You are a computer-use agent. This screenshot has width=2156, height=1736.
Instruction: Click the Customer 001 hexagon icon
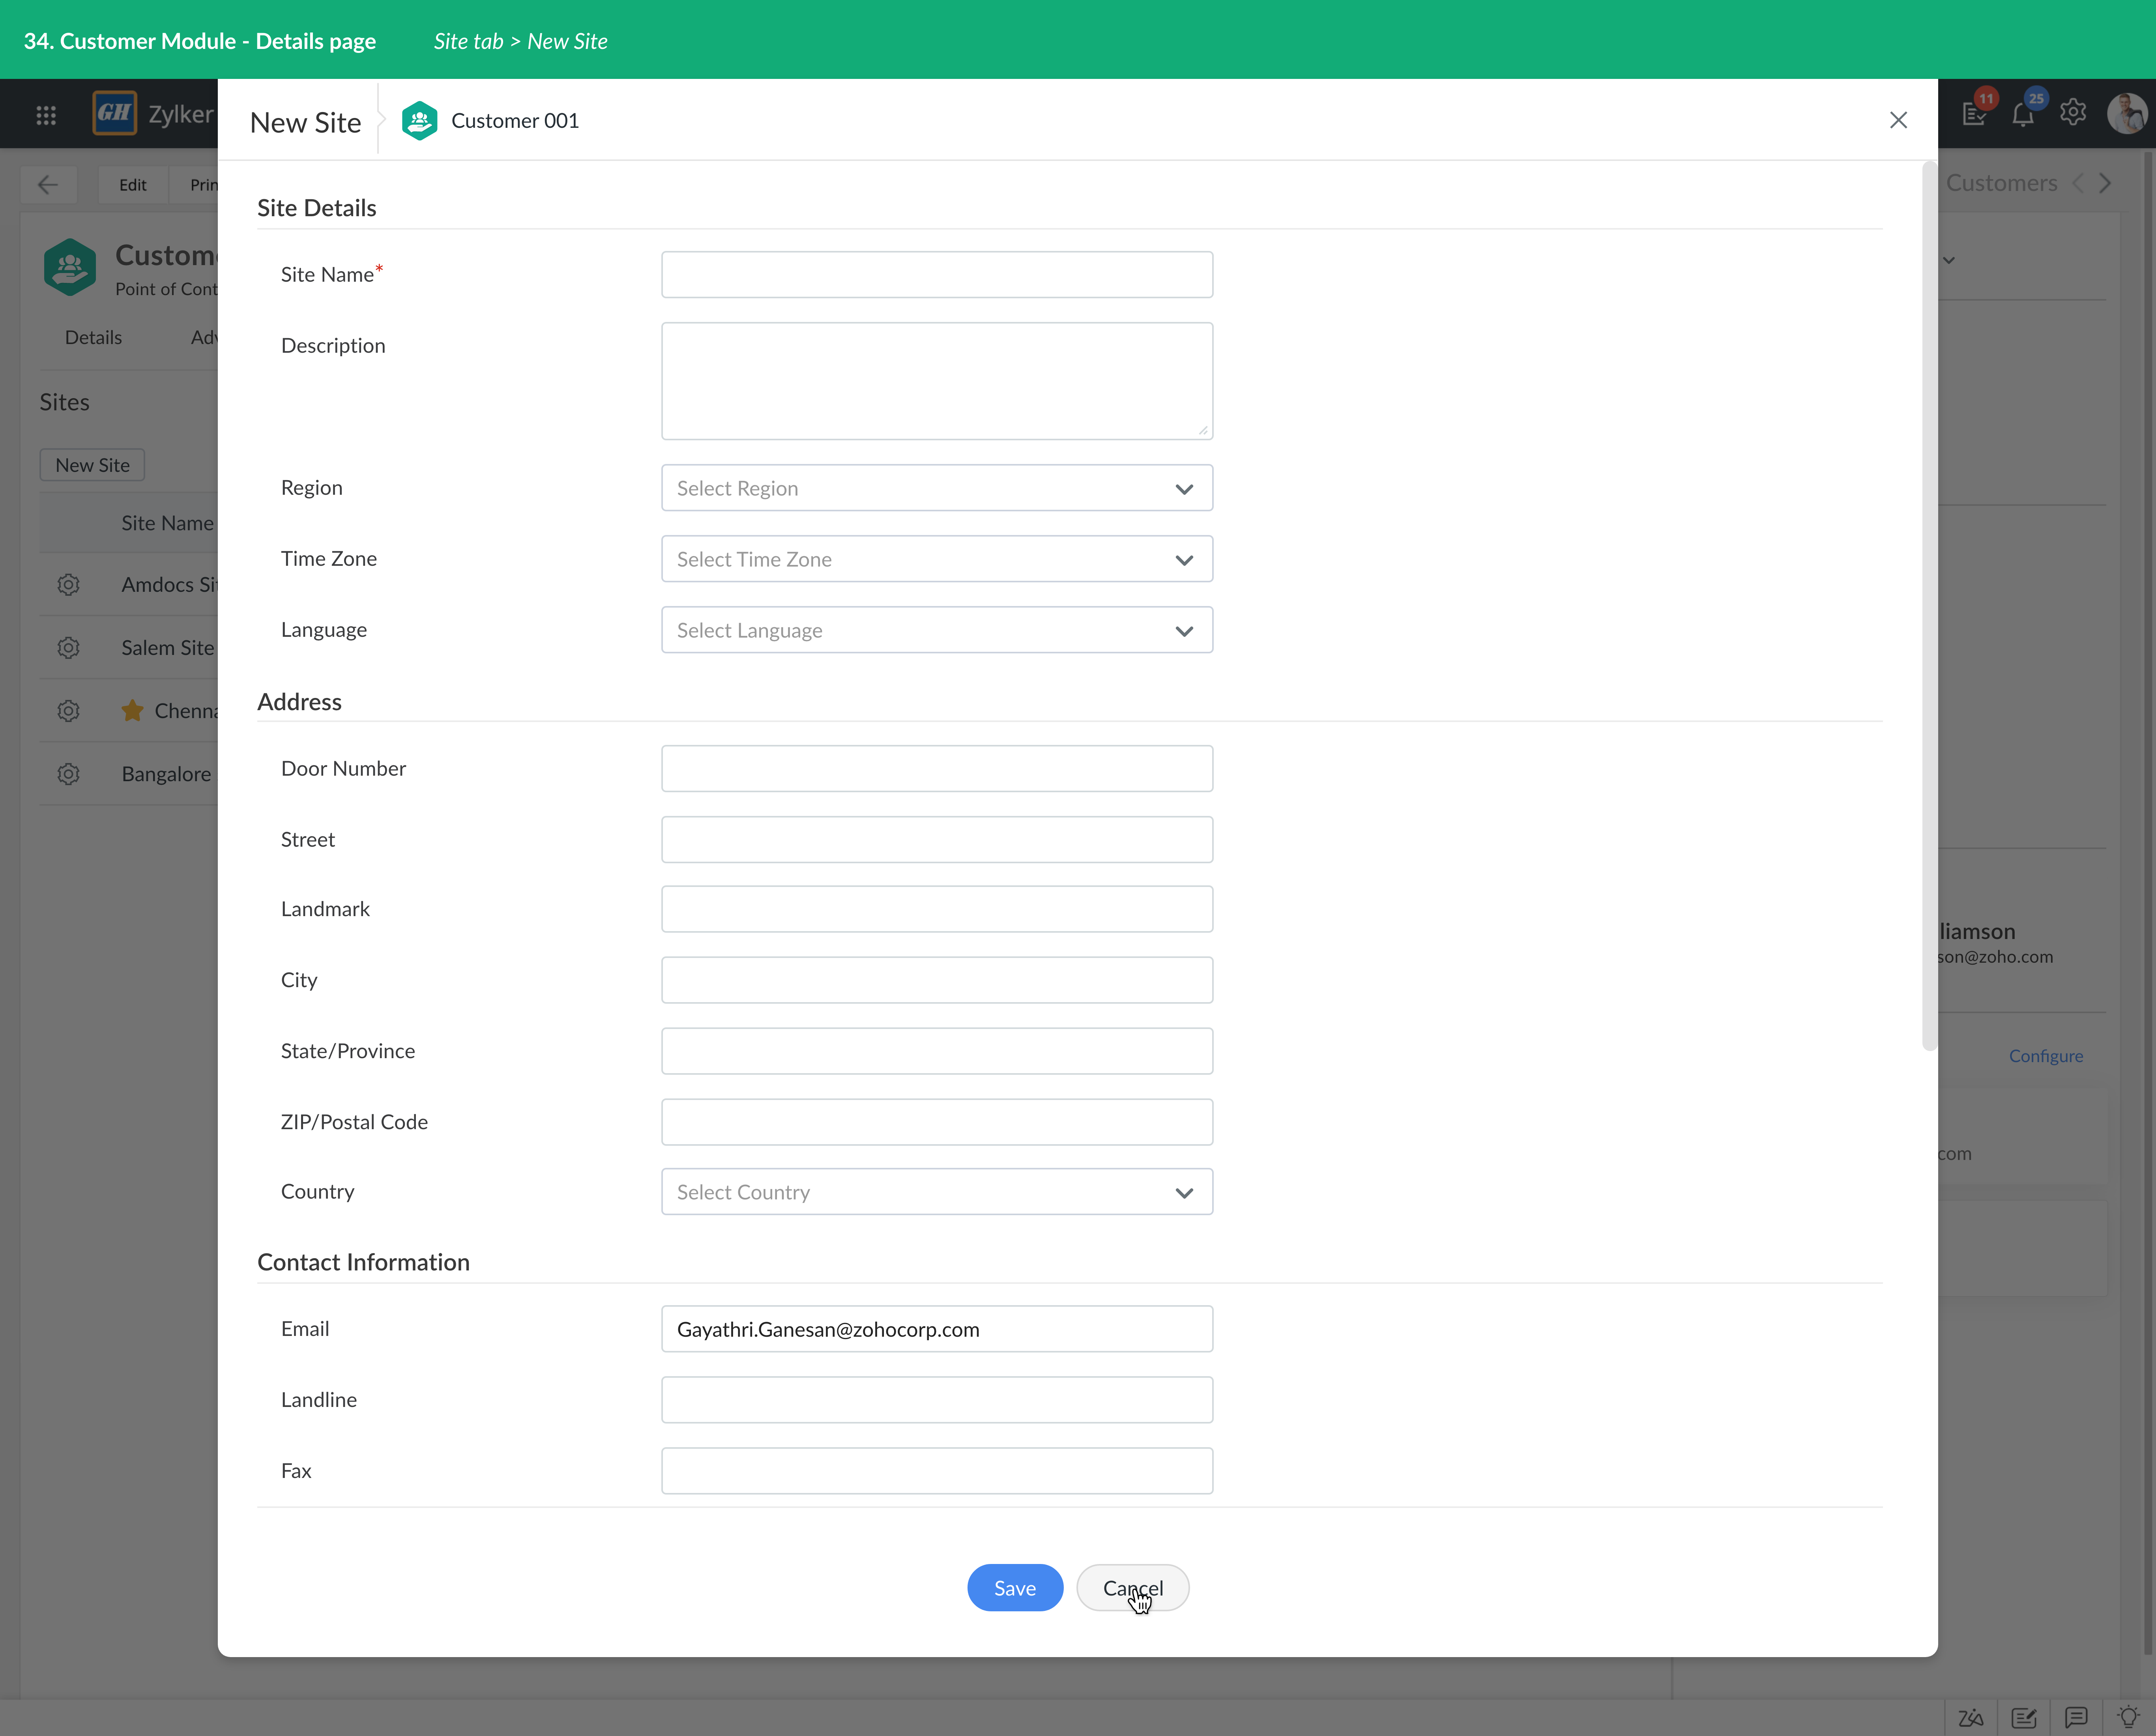tap(420, 121)
